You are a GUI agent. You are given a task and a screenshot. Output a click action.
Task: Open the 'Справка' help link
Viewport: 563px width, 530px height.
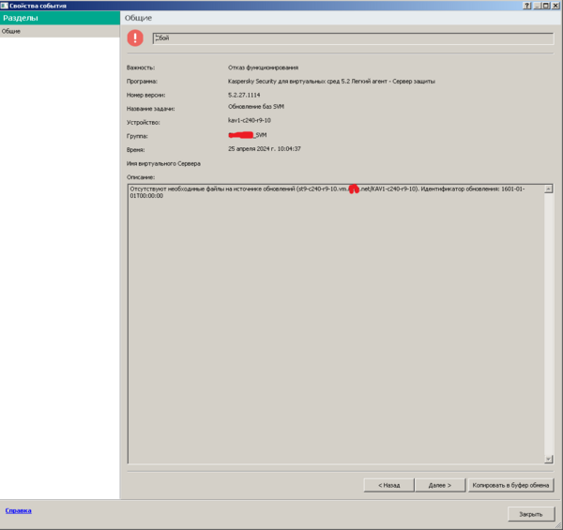pyautogui.click(x=19, y=510)
